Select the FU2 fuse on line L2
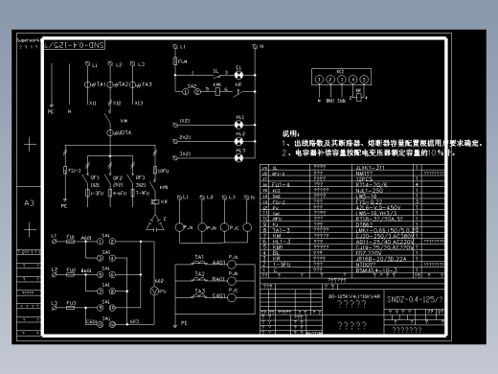 [70, 274]
